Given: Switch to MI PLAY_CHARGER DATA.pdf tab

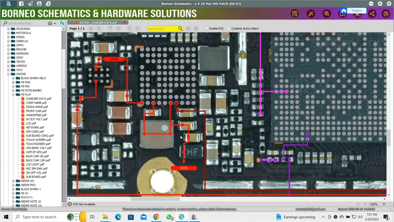Looking at the screenshot, I should (98, 23).
